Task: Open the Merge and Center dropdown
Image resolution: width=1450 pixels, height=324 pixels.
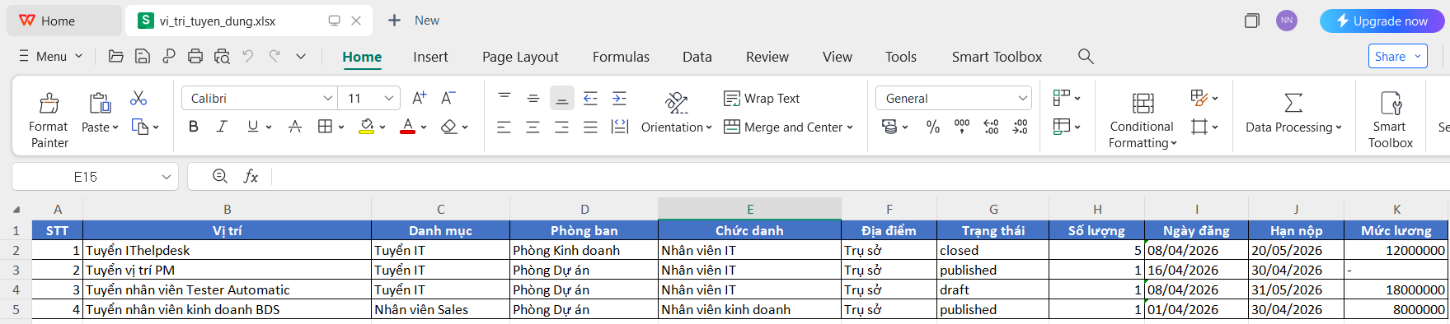Action: (850, 127)
